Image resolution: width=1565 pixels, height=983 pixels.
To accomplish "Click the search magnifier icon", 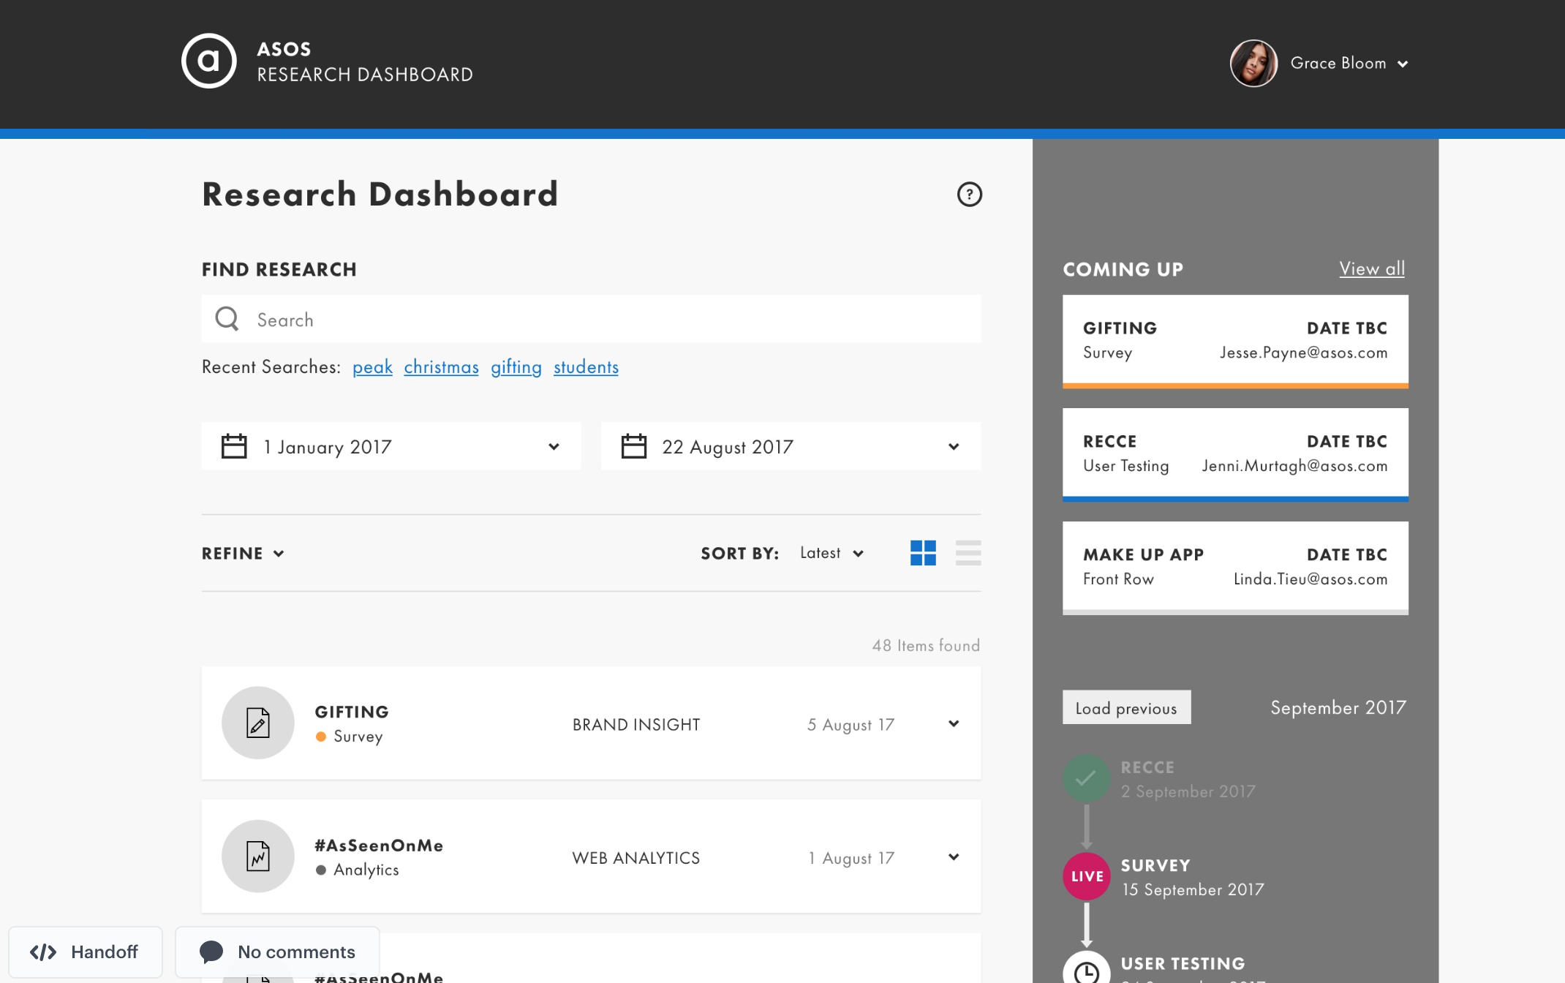I will click(x=227, y=319).
